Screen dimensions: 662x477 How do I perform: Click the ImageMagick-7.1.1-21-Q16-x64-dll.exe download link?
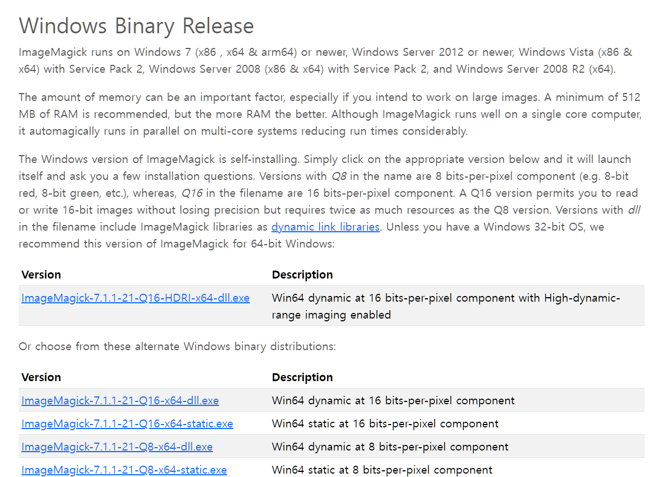[120, 400]
